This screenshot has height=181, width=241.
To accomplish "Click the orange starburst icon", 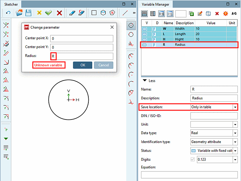I will [226, 14].
